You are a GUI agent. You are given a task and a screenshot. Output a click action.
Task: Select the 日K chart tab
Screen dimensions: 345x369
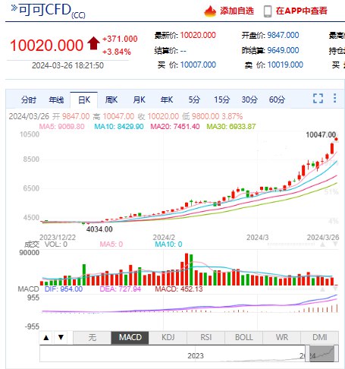[x=84, y=99]
